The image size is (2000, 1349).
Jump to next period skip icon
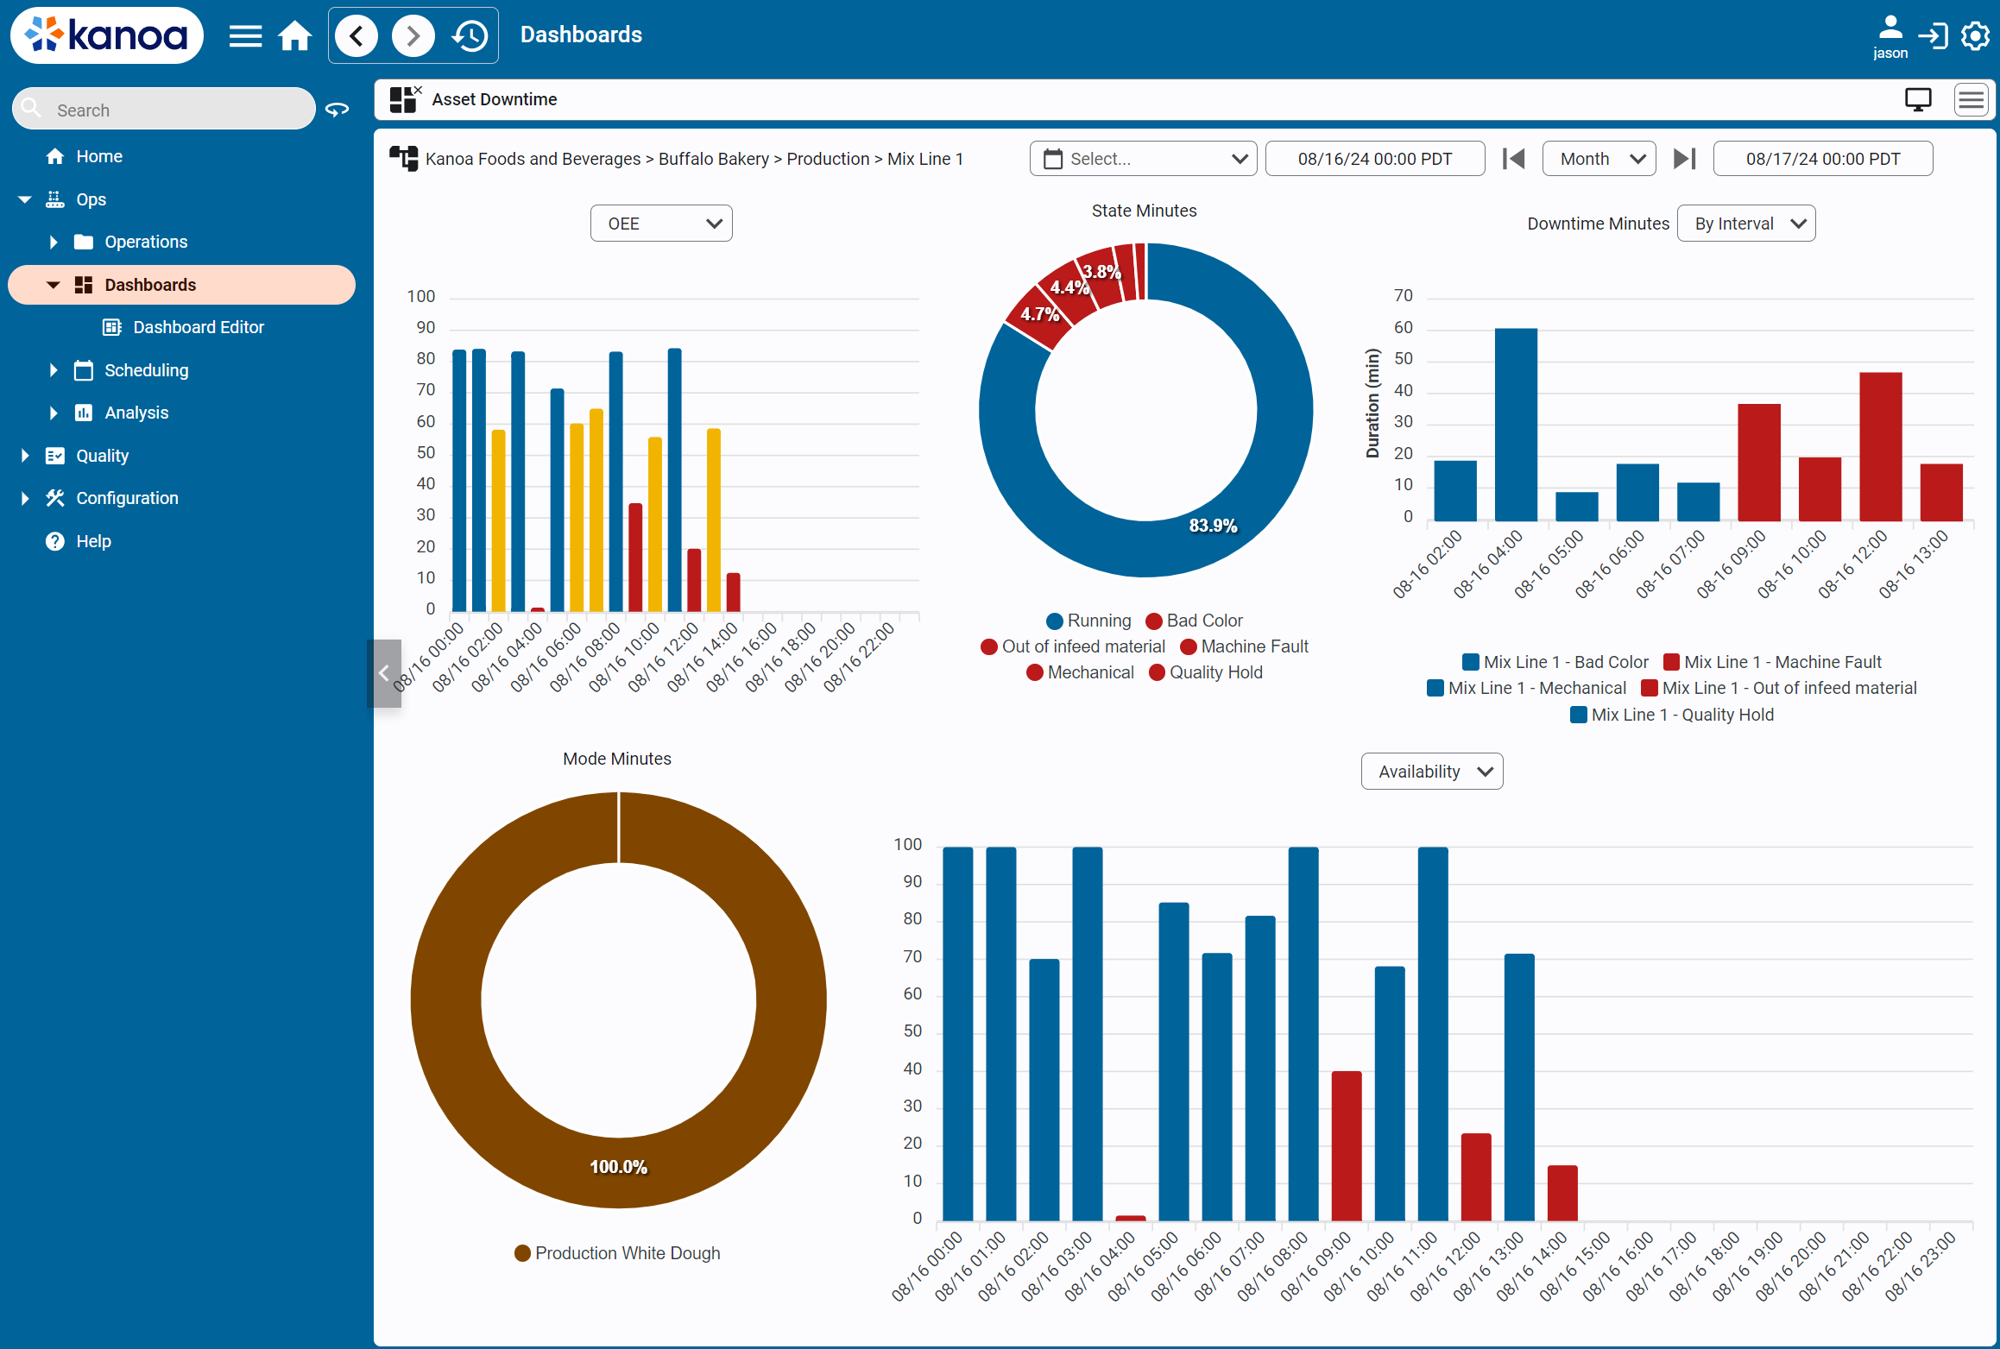(1684, 159)
